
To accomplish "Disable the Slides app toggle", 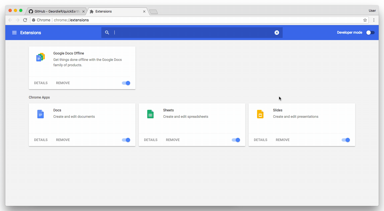I will (346, 140).
